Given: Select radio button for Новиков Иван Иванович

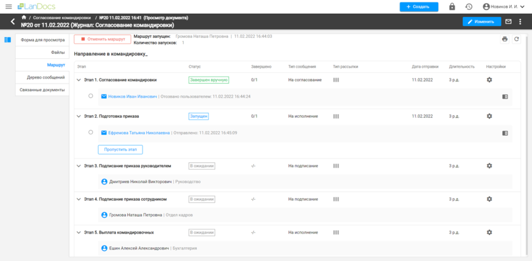Looking at the screenshot, I should [91, 96].
